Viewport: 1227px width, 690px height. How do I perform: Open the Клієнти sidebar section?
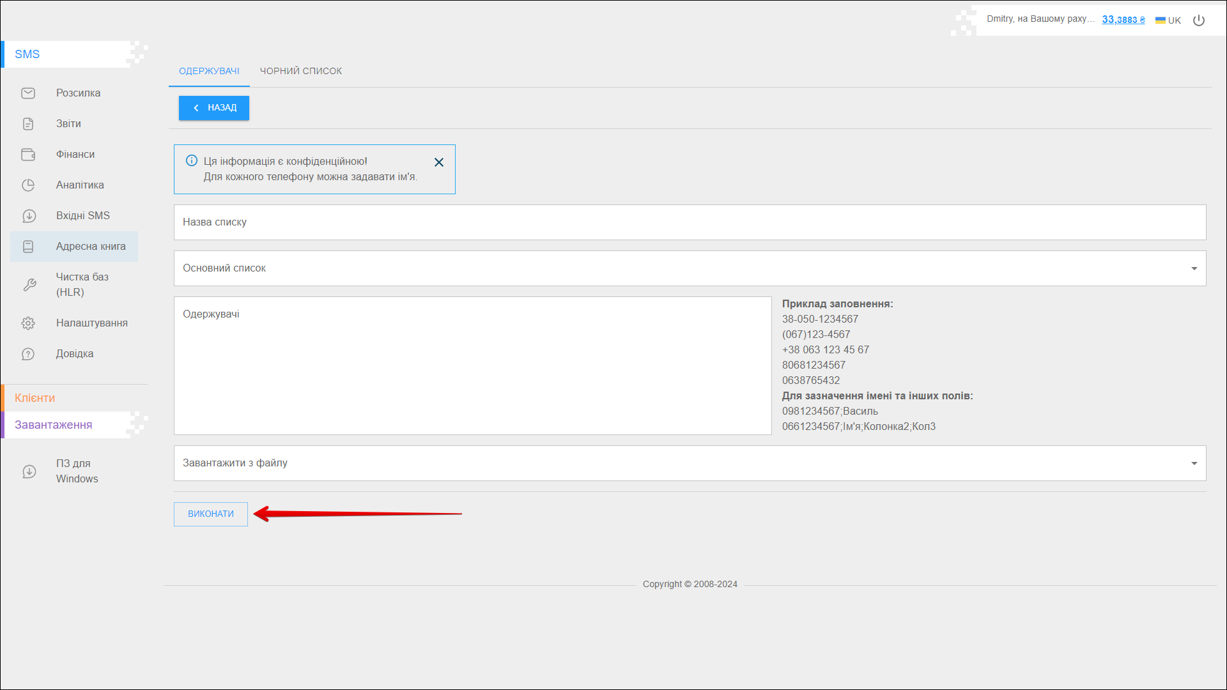tap(35, 398)
